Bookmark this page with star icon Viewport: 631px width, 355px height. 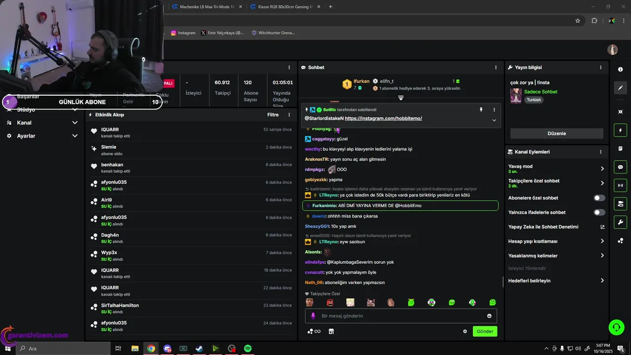click(x=578, y=21)
